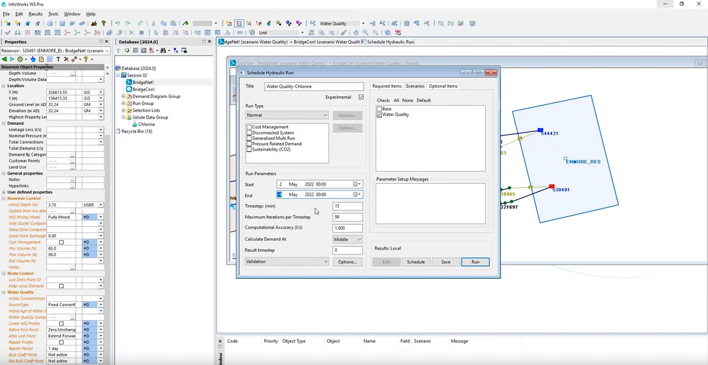Click the blue hand icon in Properties toolbar
Image resolution: width=708 pixels, height=365 pixels.
[x=33, y=59]
